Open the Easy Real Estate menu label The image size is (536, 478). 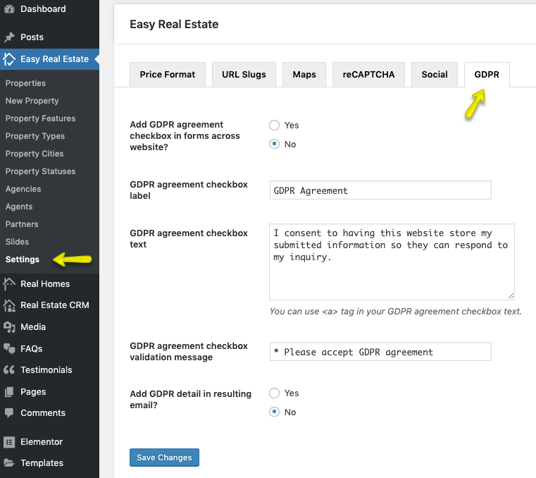55,59
